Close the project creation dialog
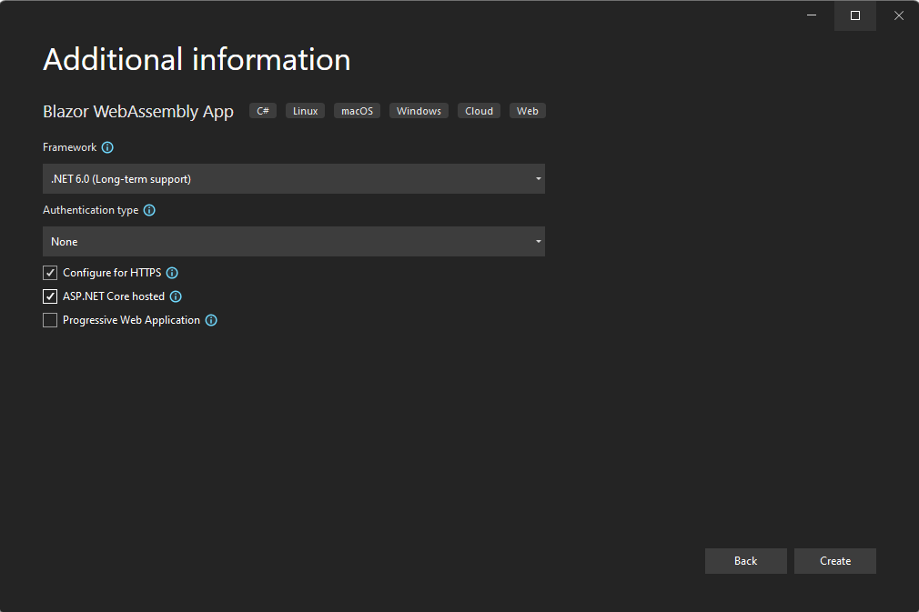Screen dimensions: 919x612 pyautogui.click(x=898, y=15)
